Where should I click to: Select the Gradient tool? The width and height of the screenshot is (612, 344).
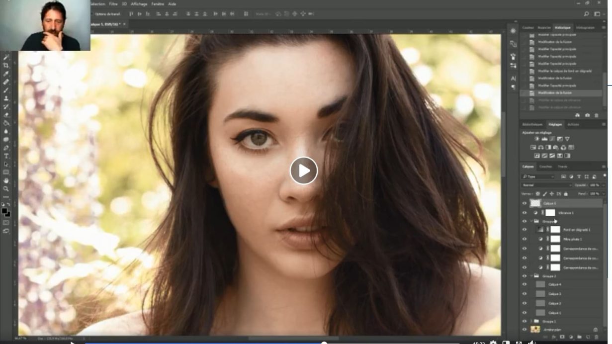click(6, 123)
